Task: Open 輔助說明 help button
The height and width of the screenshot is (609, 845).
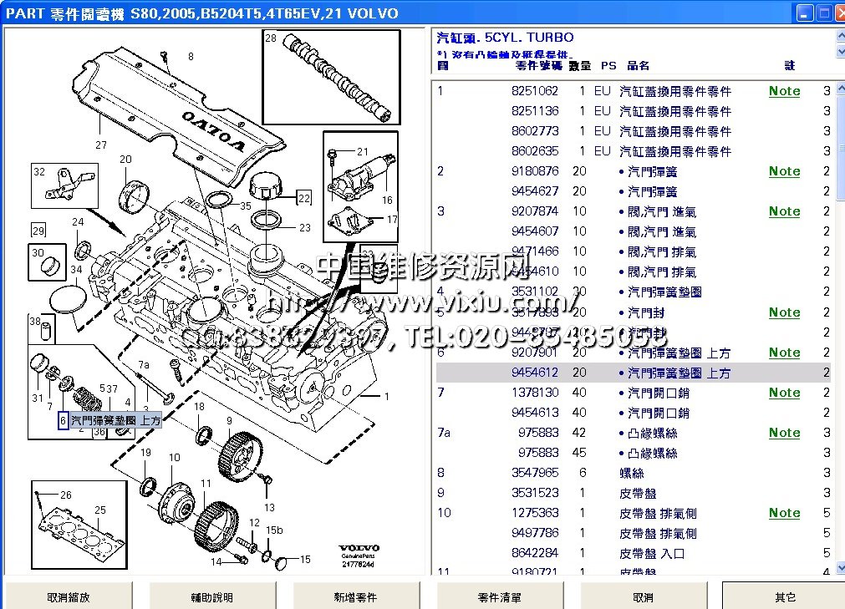Action: 211,597
